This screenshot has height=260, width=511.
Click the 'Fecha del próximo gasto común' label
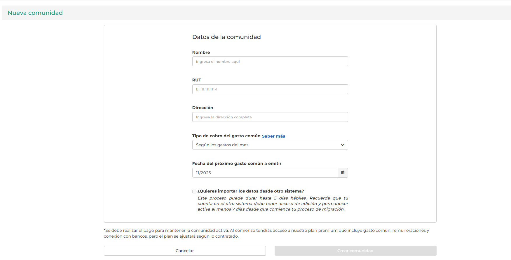point(237,163)
